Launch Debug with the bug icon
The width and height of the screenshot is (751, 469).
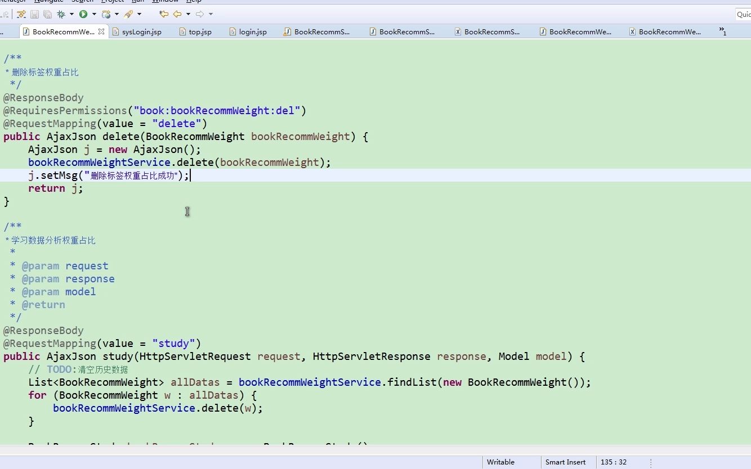pyautogui.click(x=61, y=14)
